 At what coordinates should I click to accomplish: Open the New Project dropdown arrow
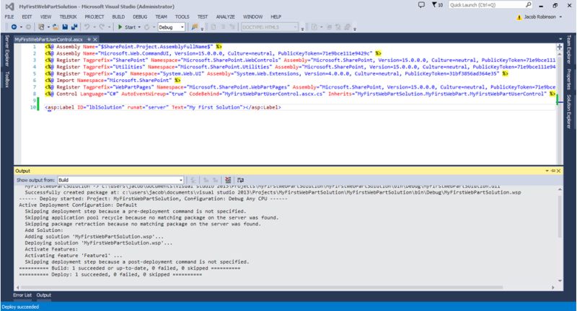(48, 27)
